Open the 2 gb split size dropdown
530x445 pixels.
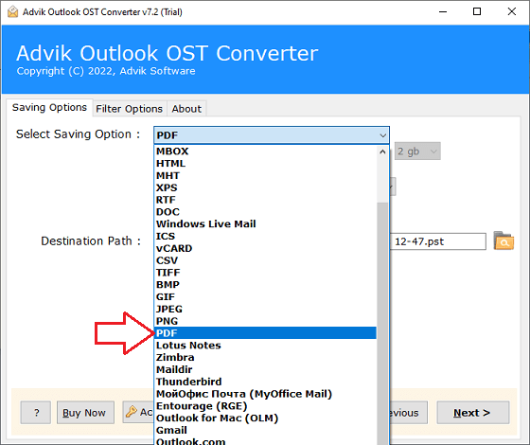tap(417, 151)
